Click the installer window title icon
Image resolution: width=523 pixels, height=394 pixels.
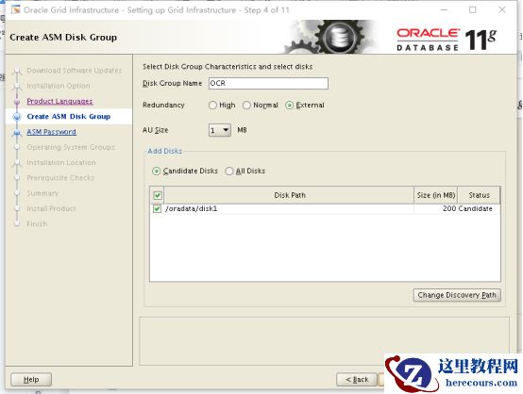click(x=16, y=10)
